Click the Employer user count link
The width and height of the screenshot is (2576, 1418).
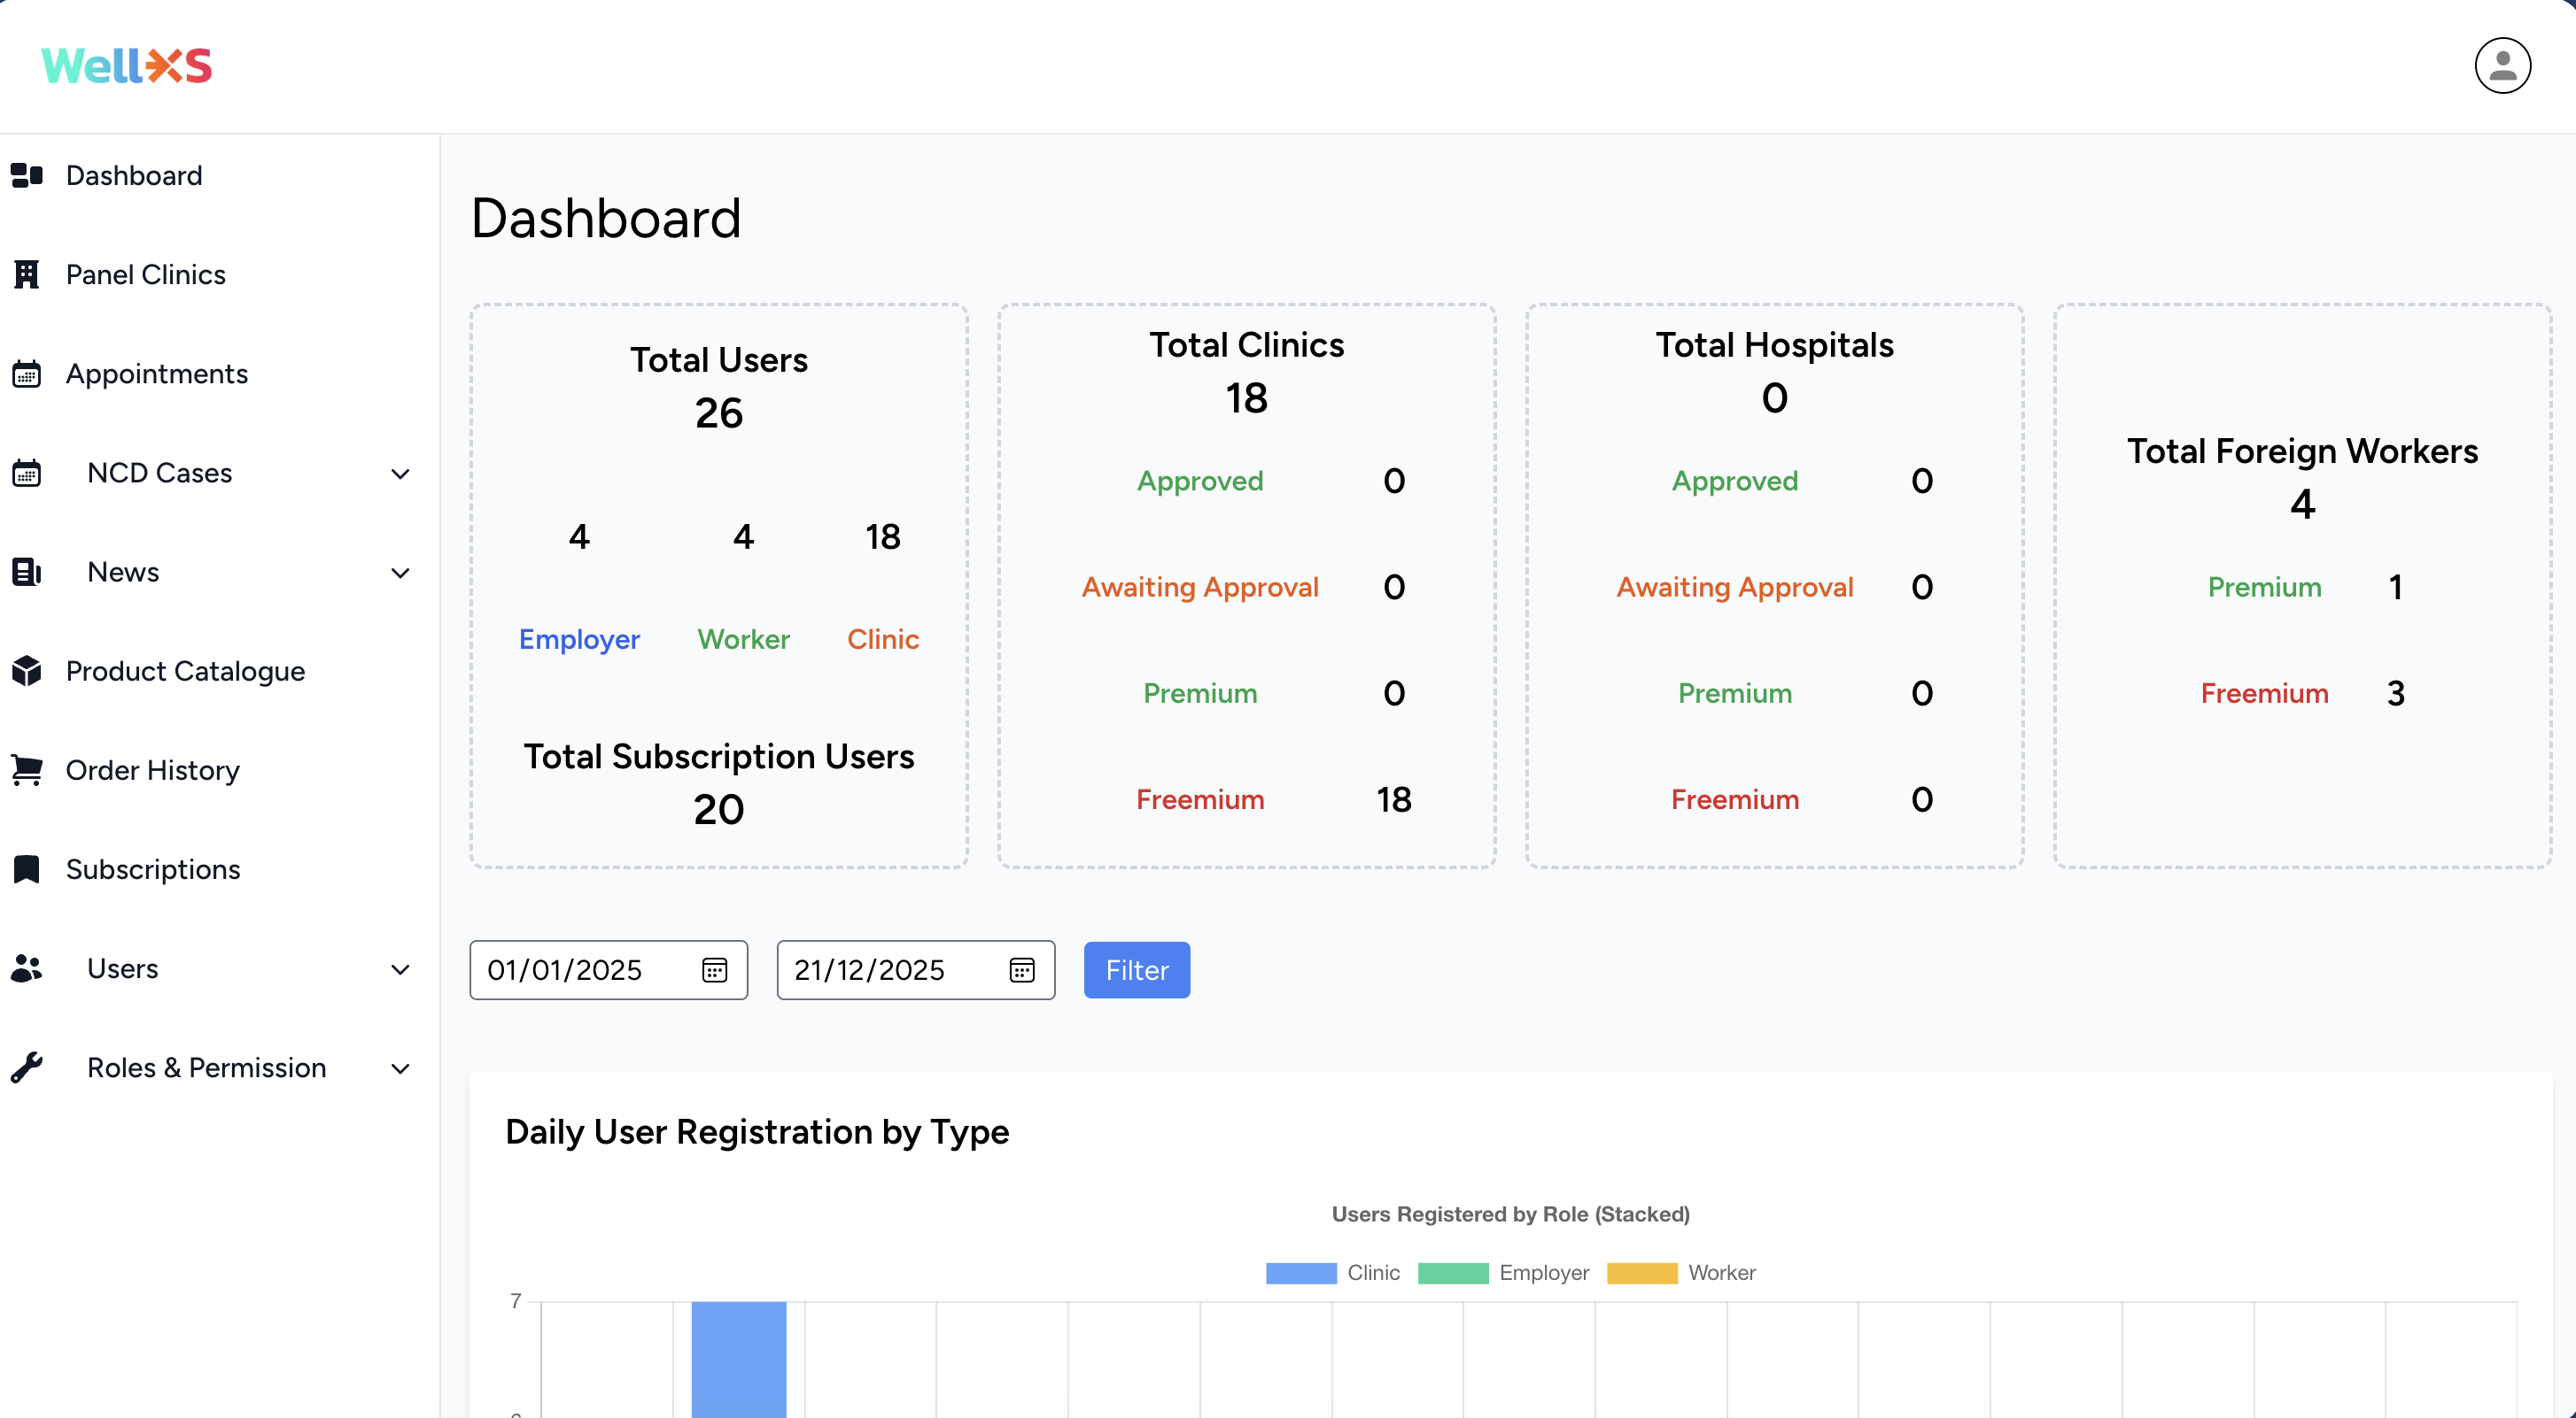click(x=579, y=638)
